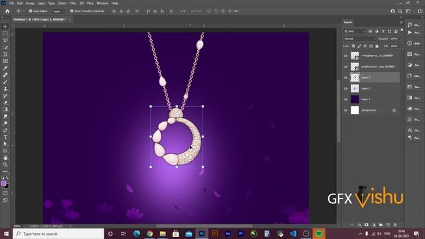Image resolution: width=425 pixels, height=239 pixels.
Task: Select the Hand tool
Action: click(5, 158)
